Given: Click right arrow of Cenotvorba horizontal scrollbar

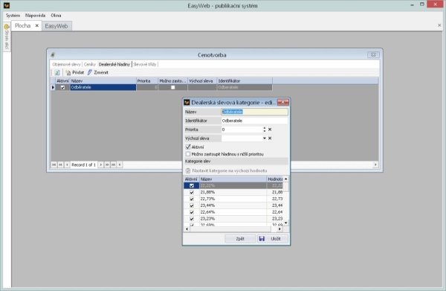Looking at the screenshot, I should click(x=375, y=164).
